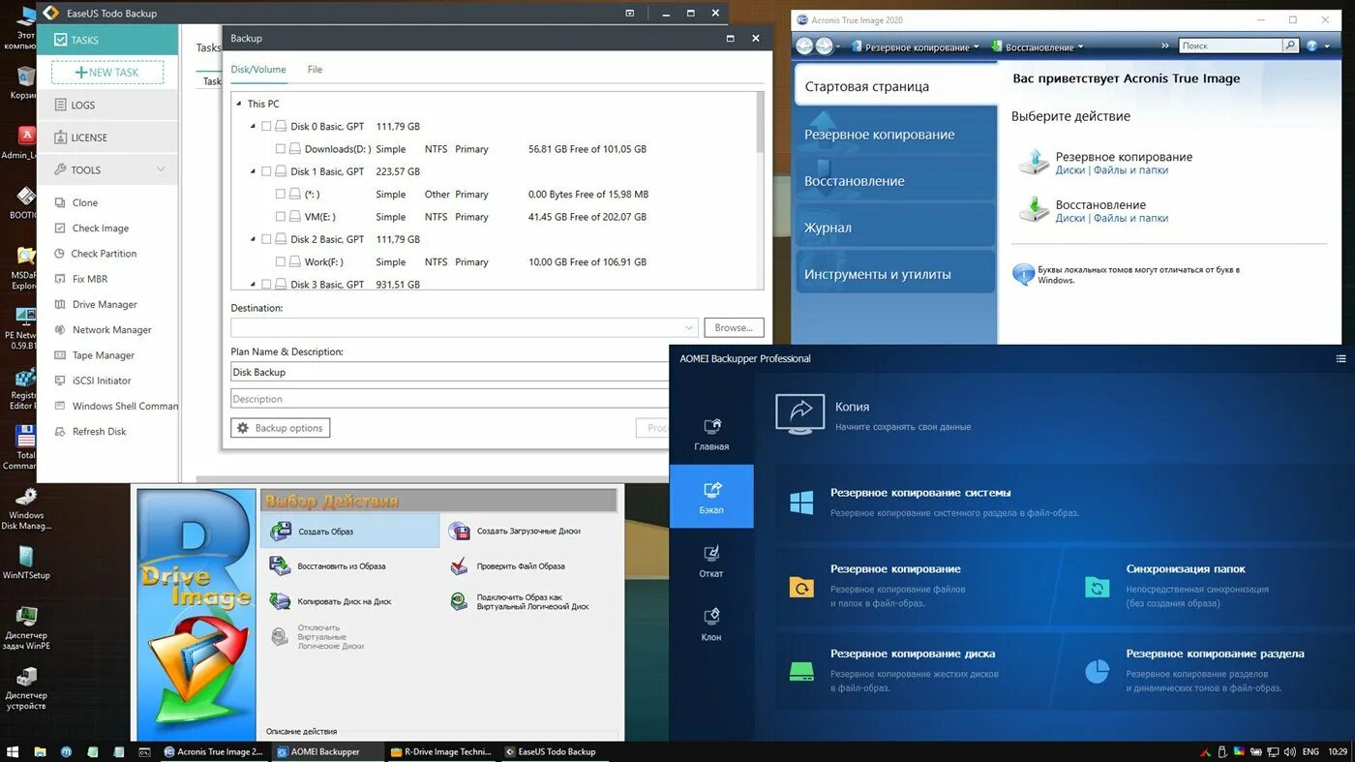Click Acronis back navigation arrow
The width and height of the screenshot is (1355, 762).
803,46
